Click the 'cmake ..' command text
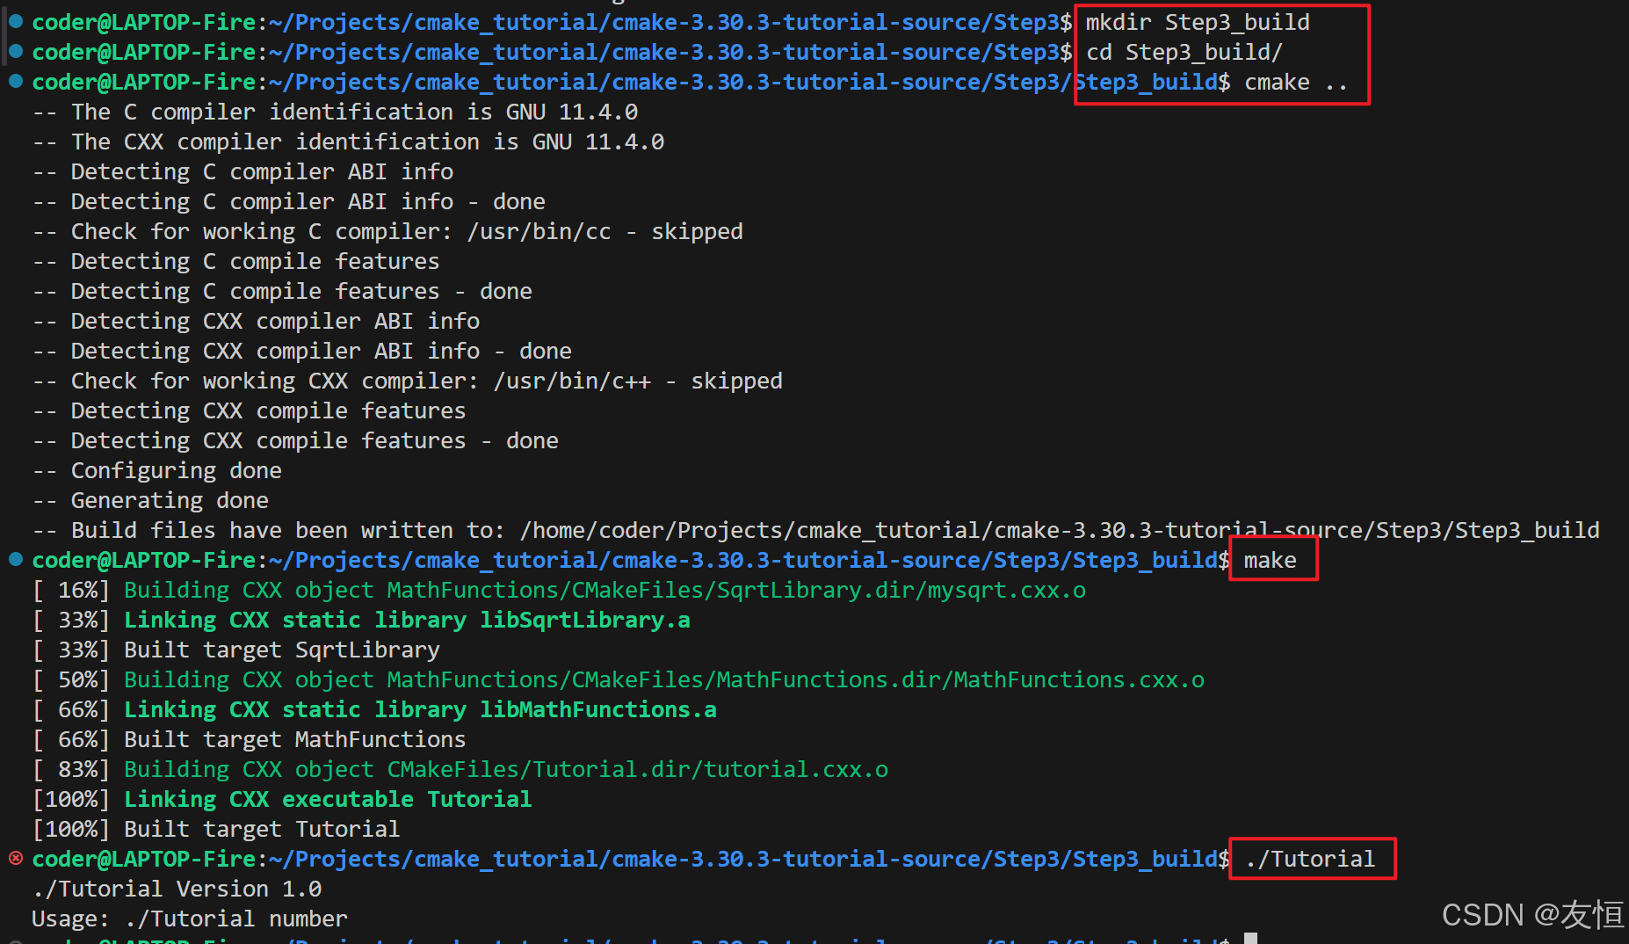The height and width of the screenshot is (944, 1629). pos(1296,82)
